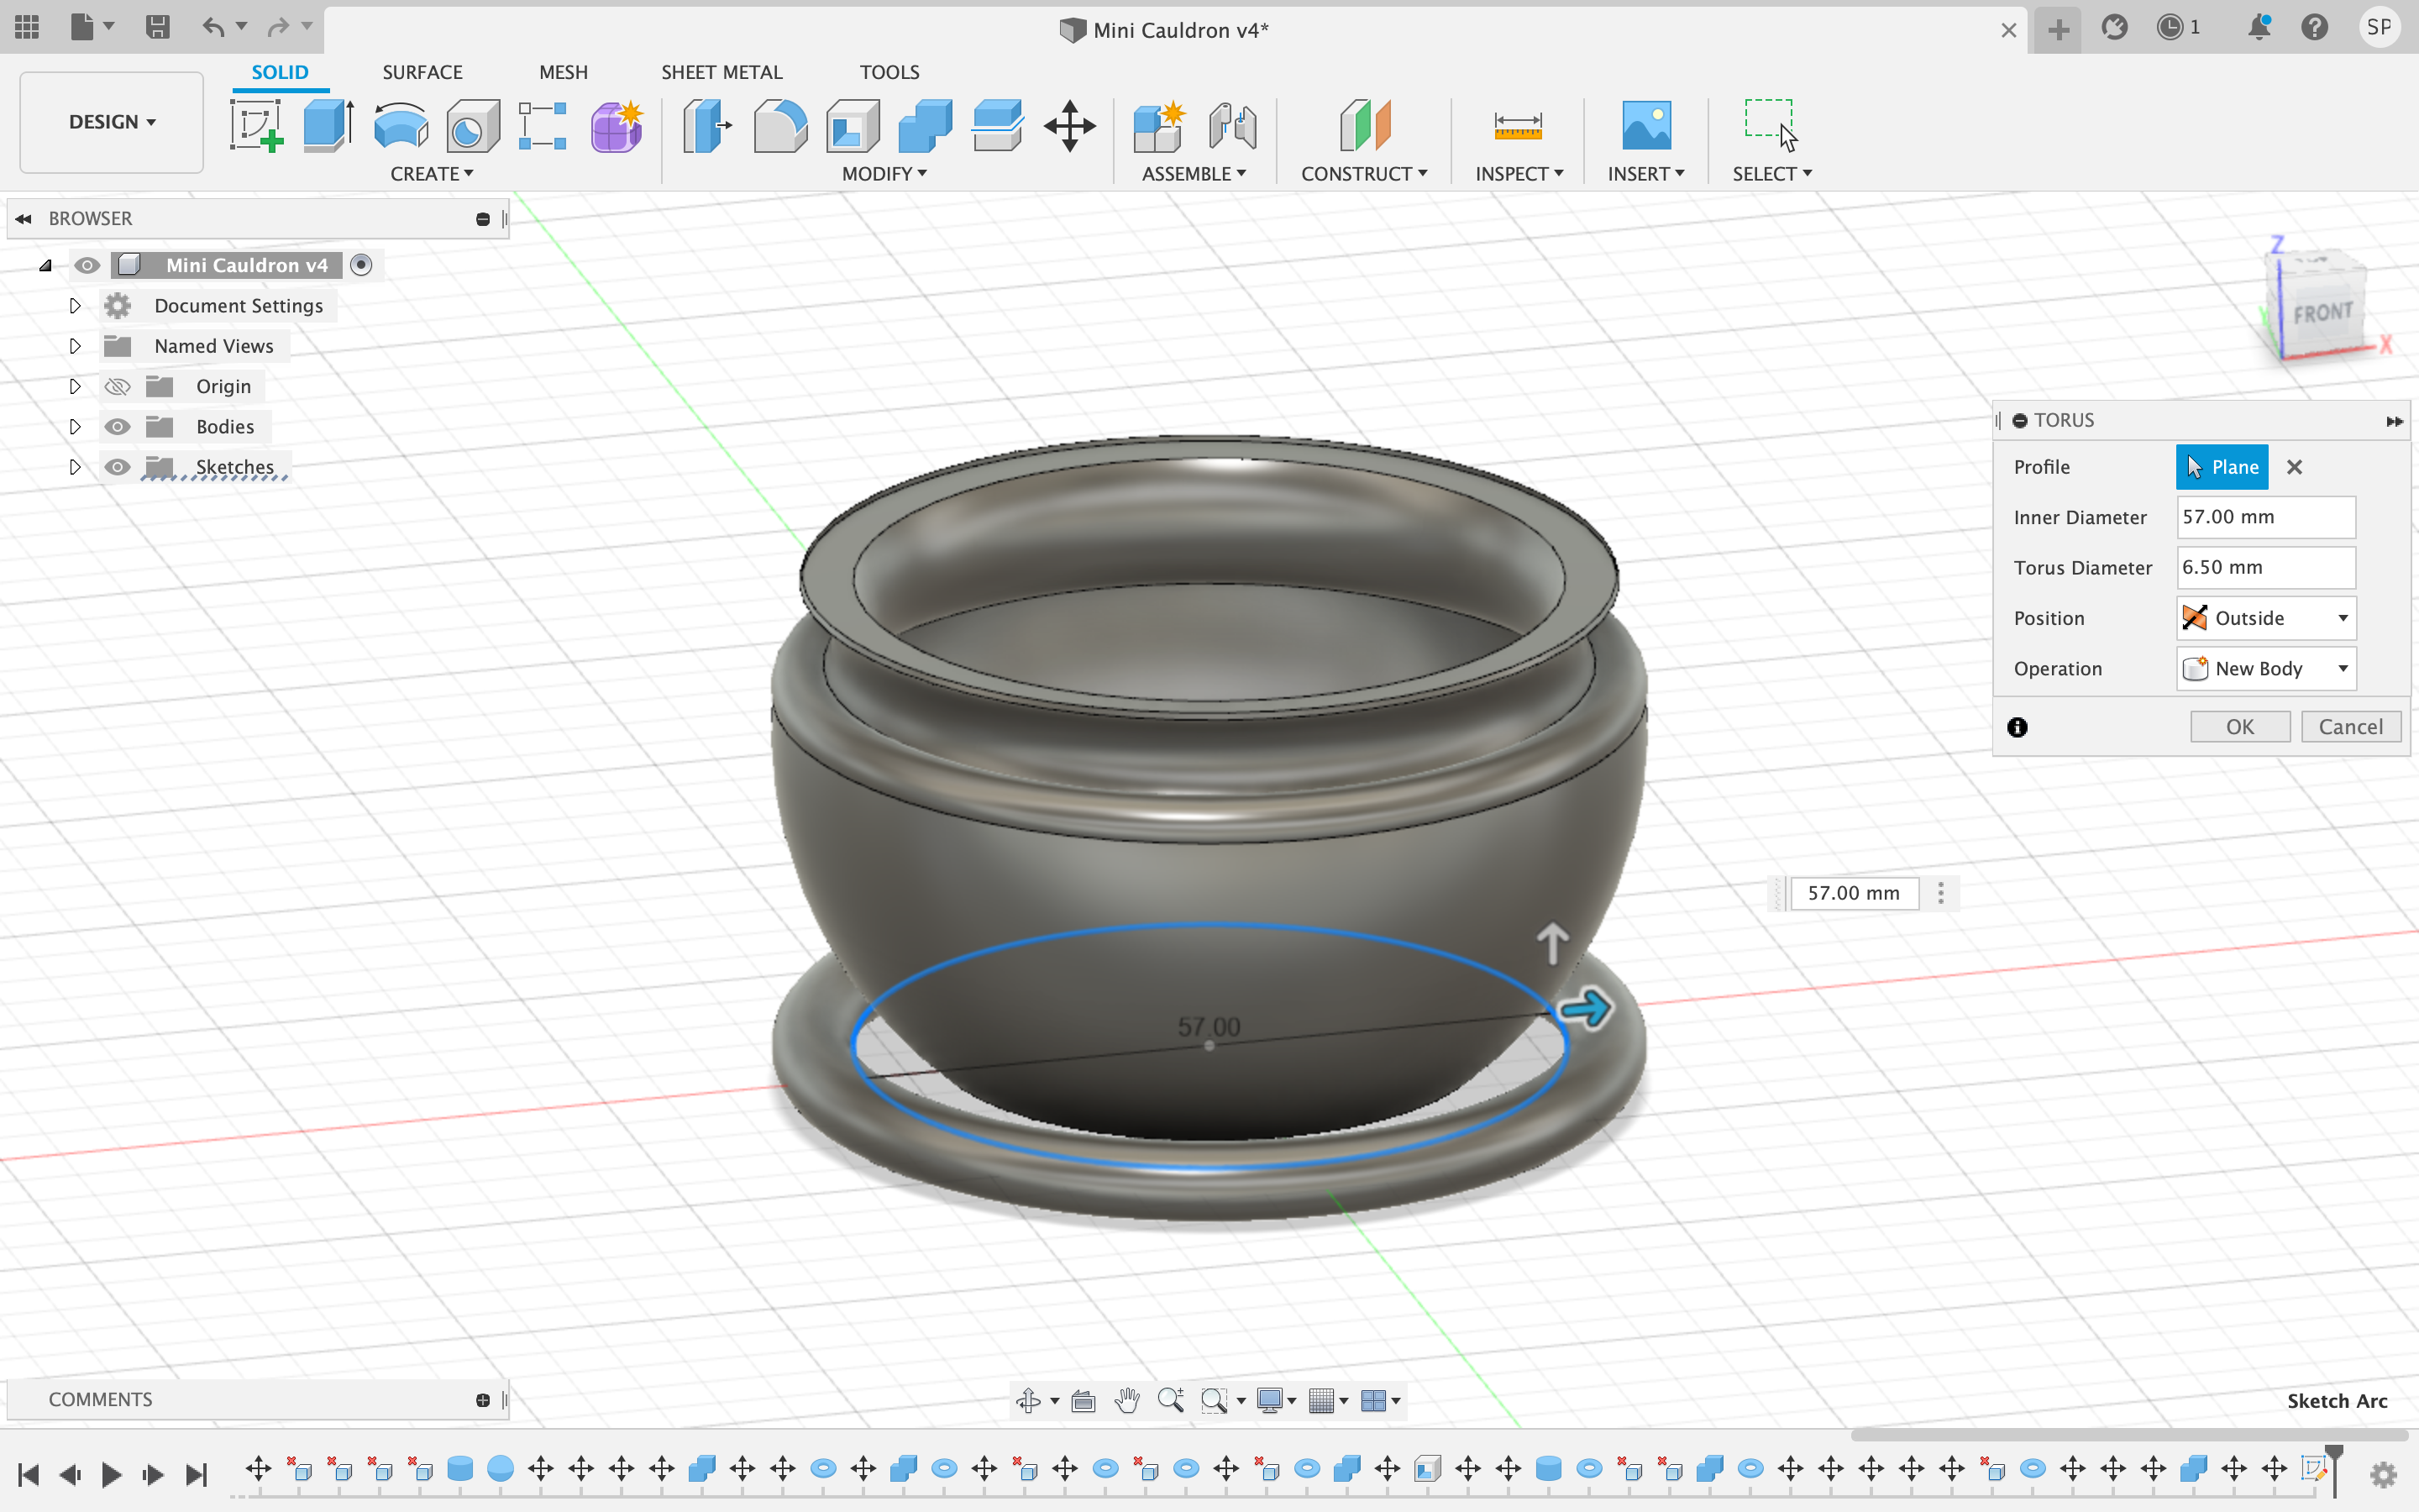
Task: Switch to the SURFACE tab
Action: [x=422, y=71]
